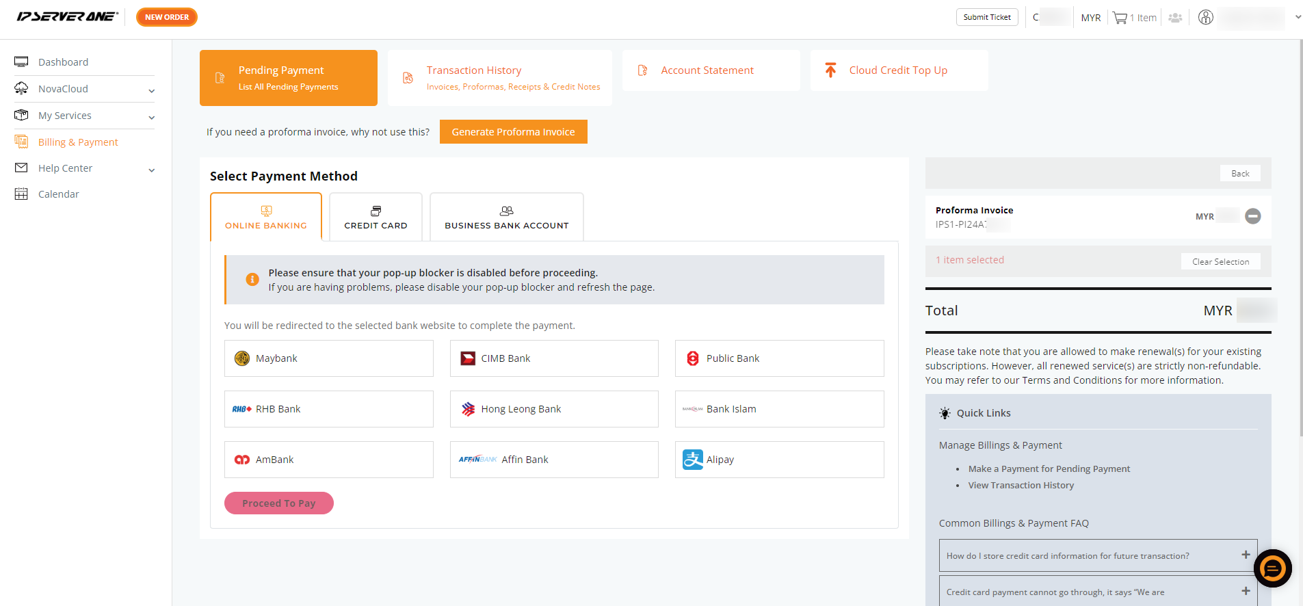Click the New Order button
The width and height of the screenshot is (1303, 606).
(167, 17)
